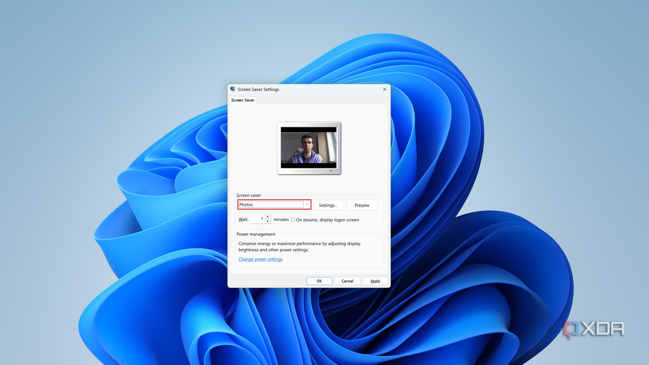Click the Screen Saver Settings title bar icon
649x365 pixels.
(x=232, y=89)
